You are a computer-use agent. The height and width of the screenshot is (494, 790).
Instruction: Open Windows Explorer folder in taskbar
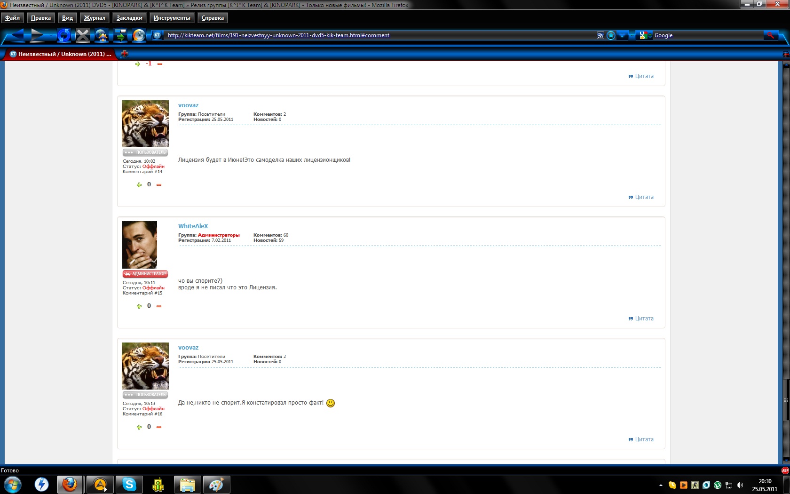[188, 485]
